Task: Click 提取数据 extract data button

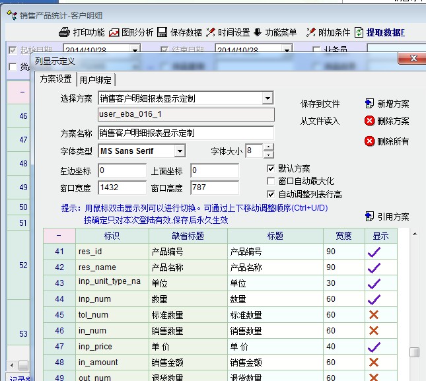Action: tap(361, 32)
